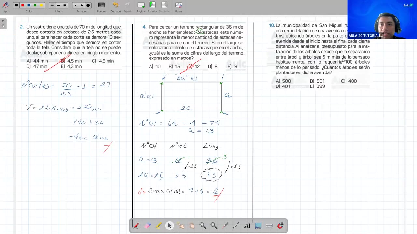The height and width of the screenshot is (234, 417).
Task: Select the red pen in bottom palette
Action: [x=136, y=226]
